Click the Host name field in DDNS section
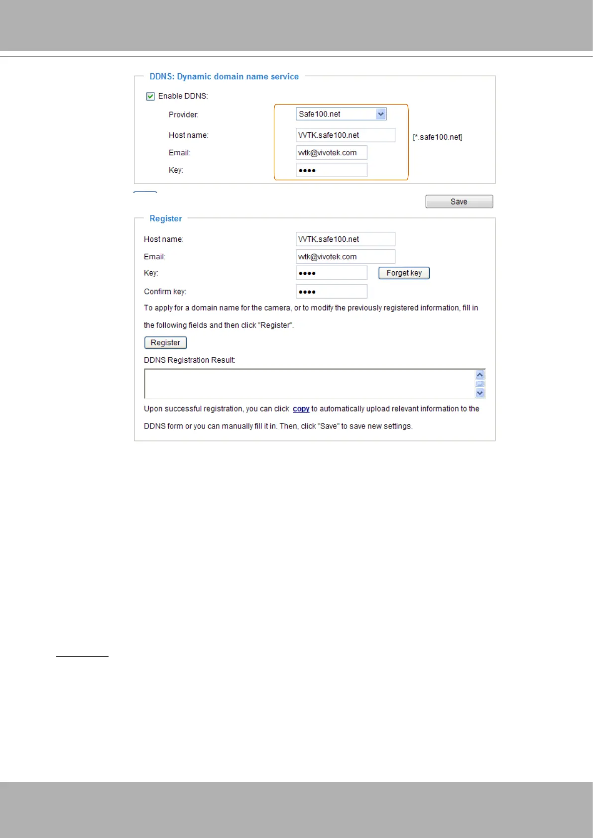This screenshot has height=838, width=593. pyautogui.click(x=346, y=135)
